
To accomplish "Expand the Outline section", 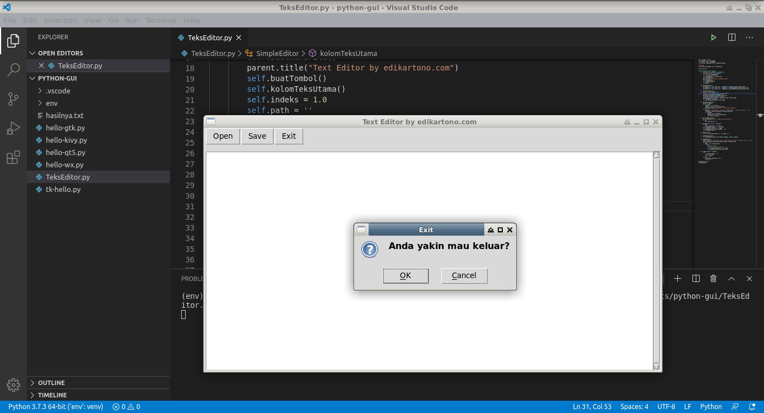I will coord(98,383).
